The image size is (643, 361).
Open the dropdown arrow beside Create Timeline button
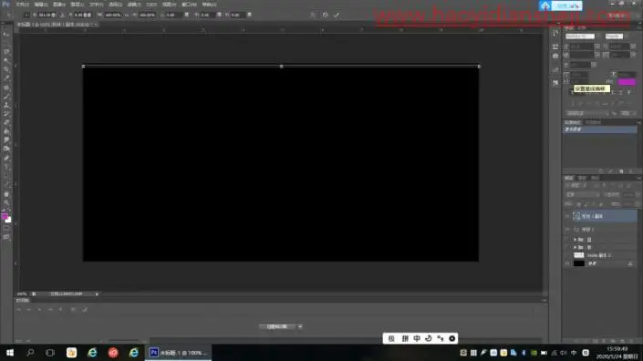tap(300, 326)
